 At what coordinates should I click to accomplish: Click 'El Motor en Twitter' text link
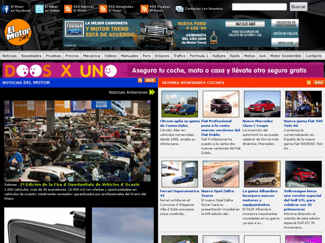(x=52, y=8)
